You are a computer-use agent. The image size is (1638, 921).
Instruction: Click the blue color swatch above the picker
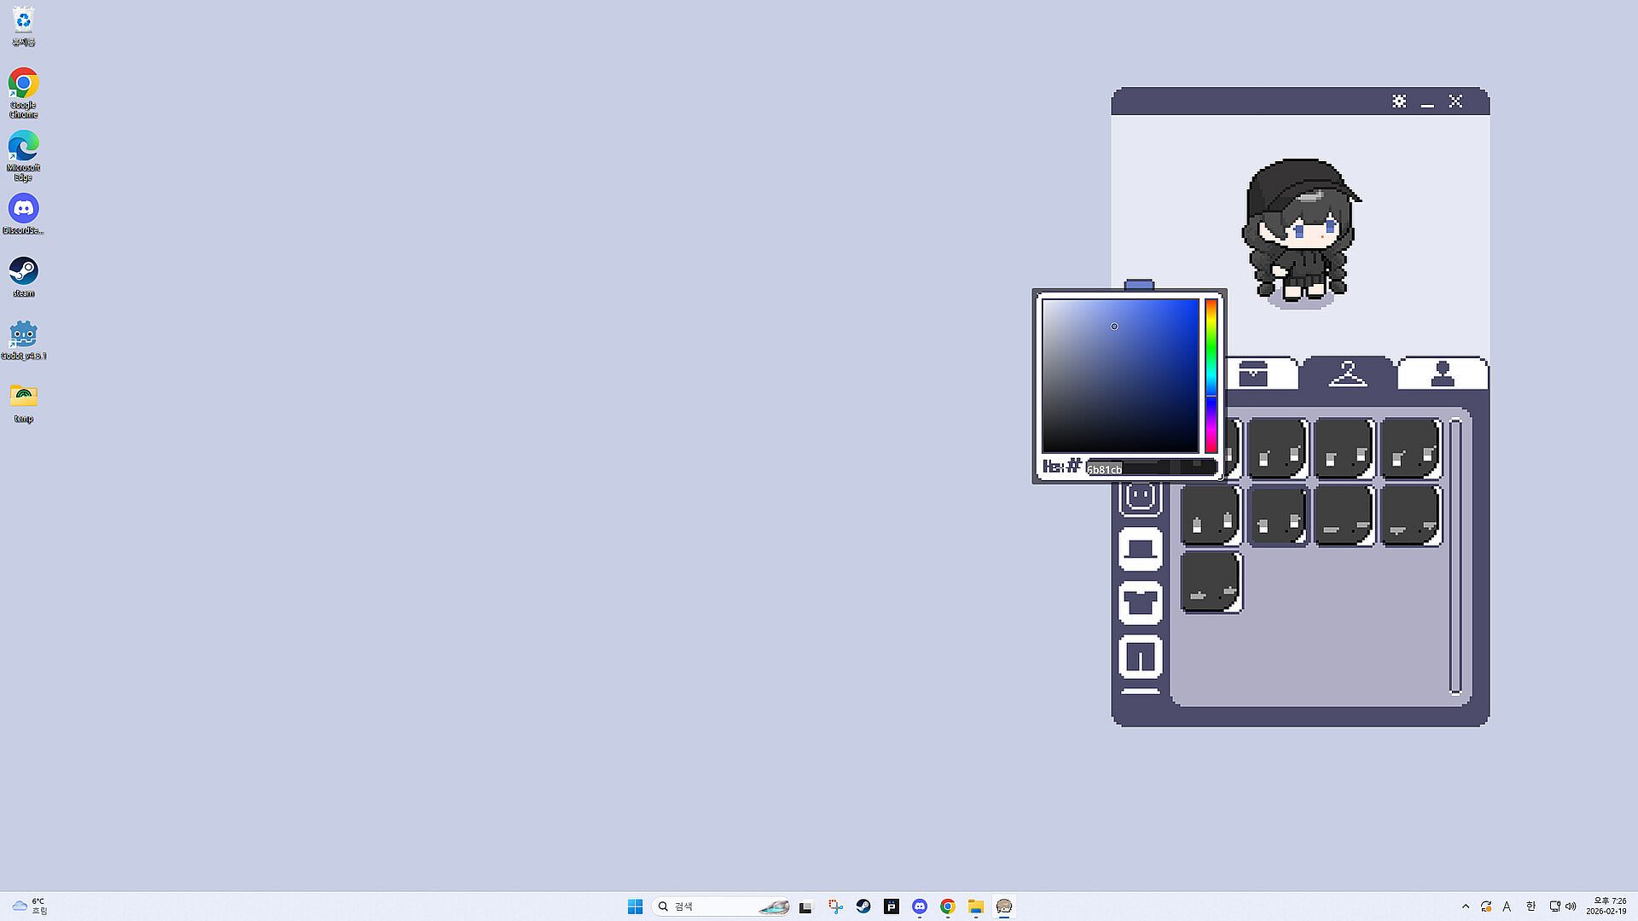point(1139,285)
